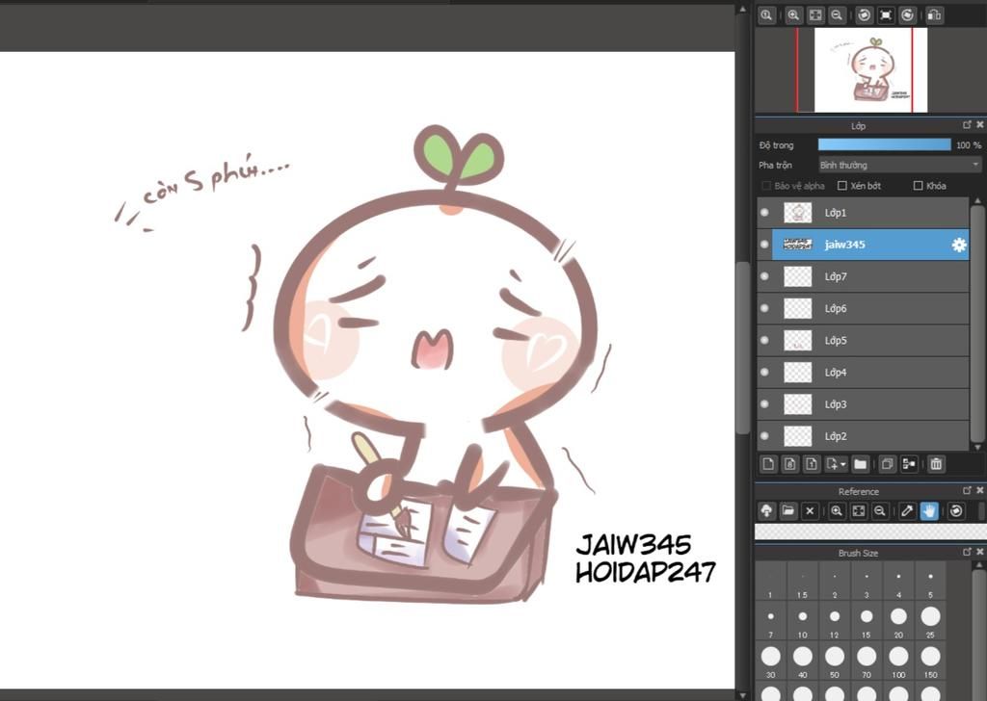This screenshot has width=987, height=701.
Task: Open the Pha trộn blend mode dropdown
Action: pyautogui.click(x=899, y=165)
